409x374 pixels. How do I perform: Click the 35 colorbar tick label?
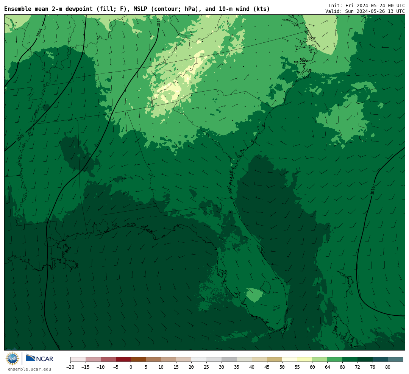click(237, 367)
